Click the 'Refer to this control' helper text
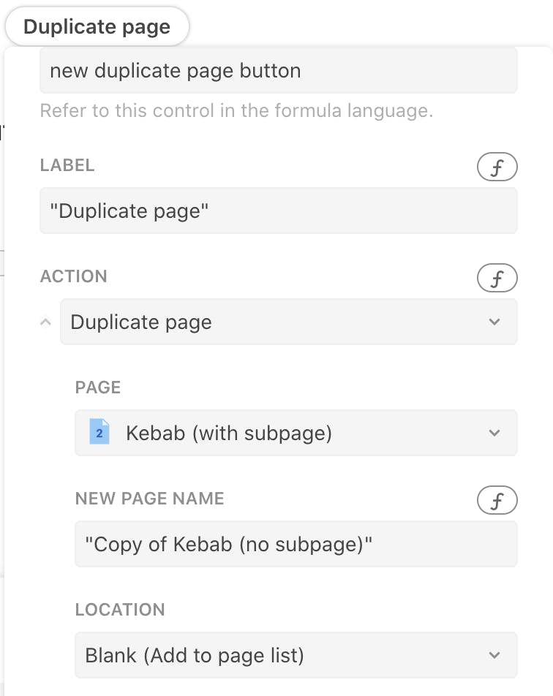 (x=236, y=110)
